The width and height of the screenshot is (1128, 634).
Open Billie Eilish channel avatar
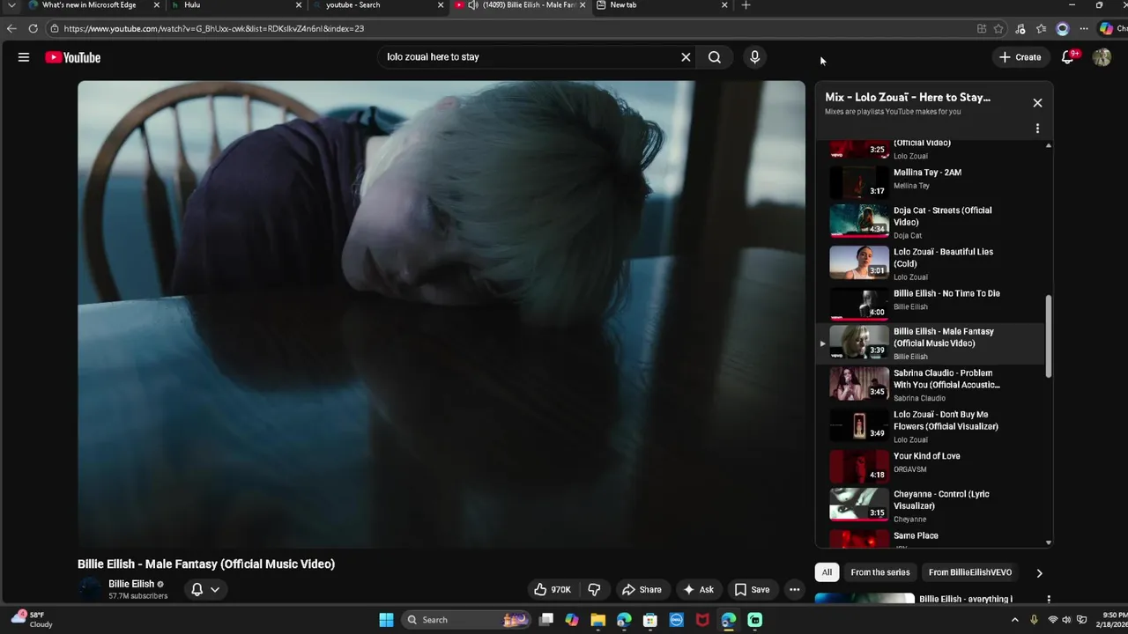point(90,589)
